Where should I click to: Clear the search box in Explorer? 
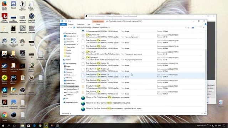click(x=203, y=28)
